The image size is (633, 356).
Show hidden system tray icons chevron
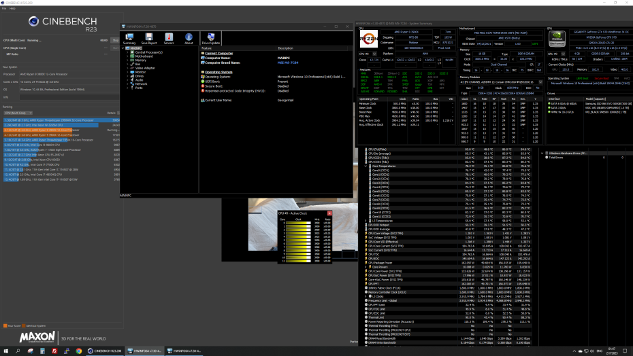pos(574,351)
